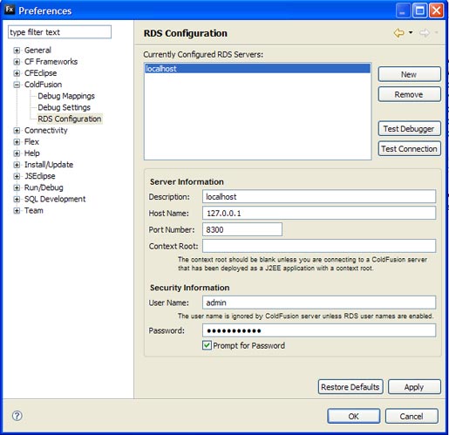Select localhost in the RDS servers list

point(257,69)
